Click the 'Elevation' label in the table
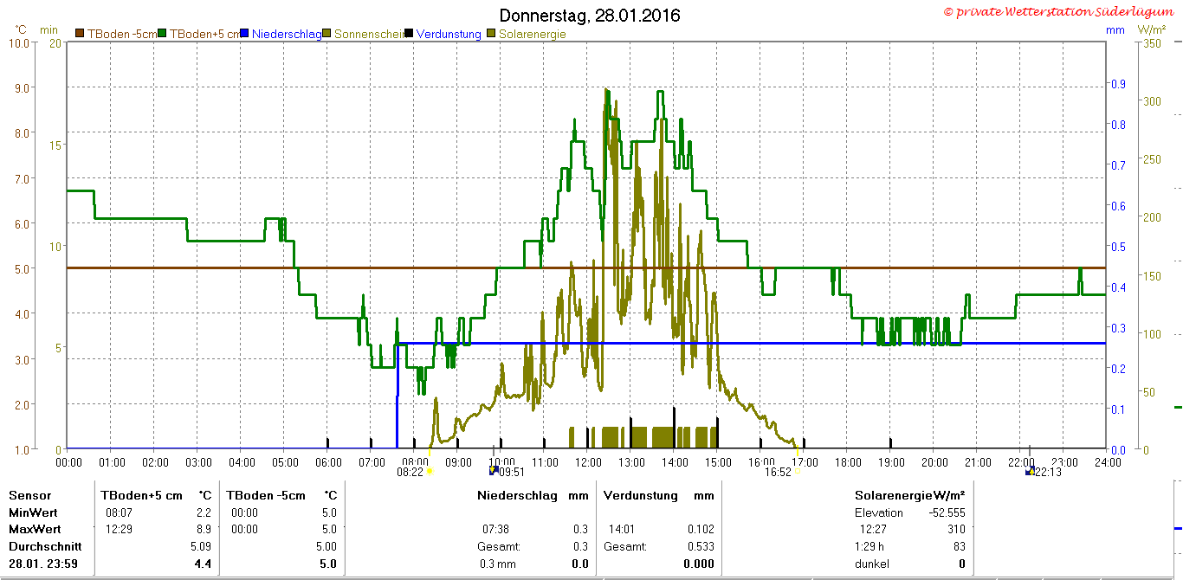Viewport: 1183px width, 580px height. (878, 512)
